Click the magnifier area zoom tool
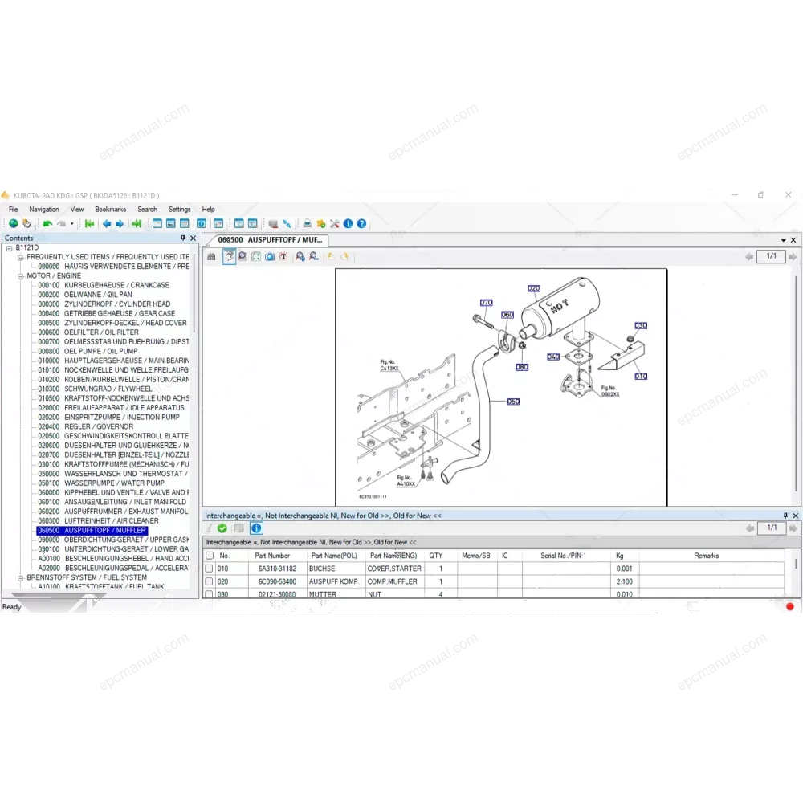Screen dimensions: 803x803 pyautogui.click(x=243, y=257)
